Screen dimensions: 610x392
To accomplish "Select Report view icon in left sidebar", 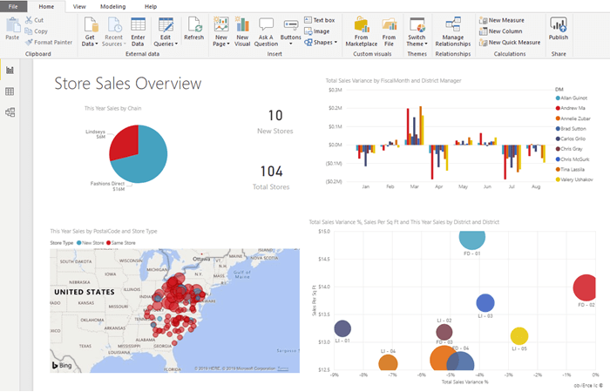I will point(10,70).
